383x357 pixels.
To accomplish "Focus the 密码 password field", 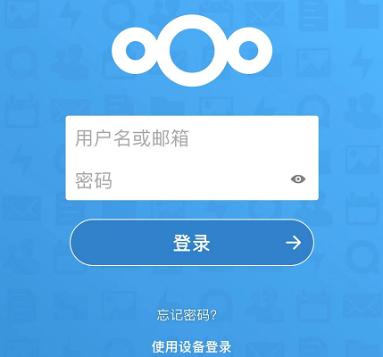I will pyautogui.click(x=192, y=179).
